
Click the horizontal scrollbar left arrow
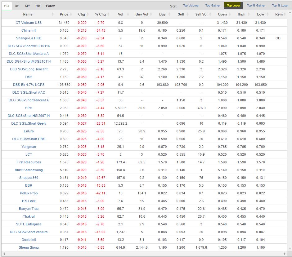(x=4, y=254)
